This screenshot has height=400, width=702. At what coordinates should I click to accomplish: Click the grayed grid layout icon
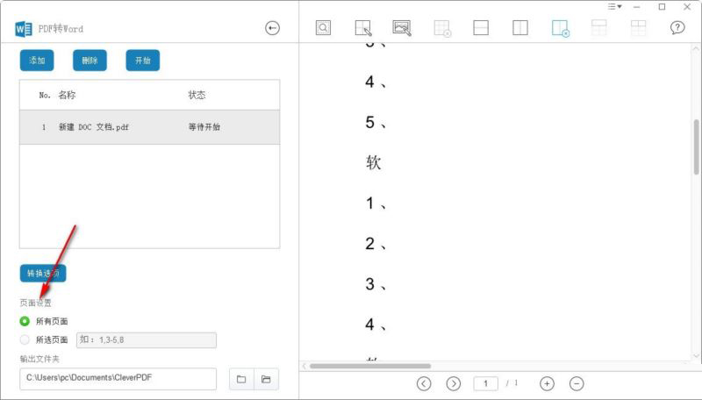(638, 28)
